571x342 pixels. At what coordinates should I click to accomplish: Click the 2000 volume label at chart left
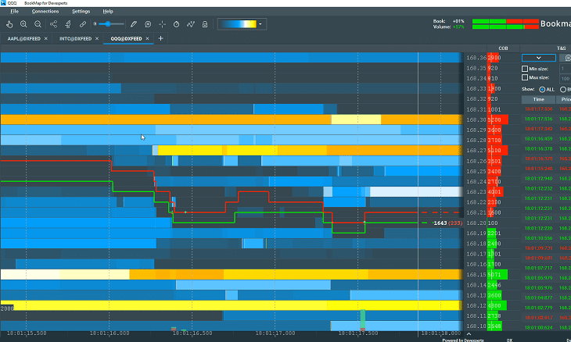[x=7, y=308]
